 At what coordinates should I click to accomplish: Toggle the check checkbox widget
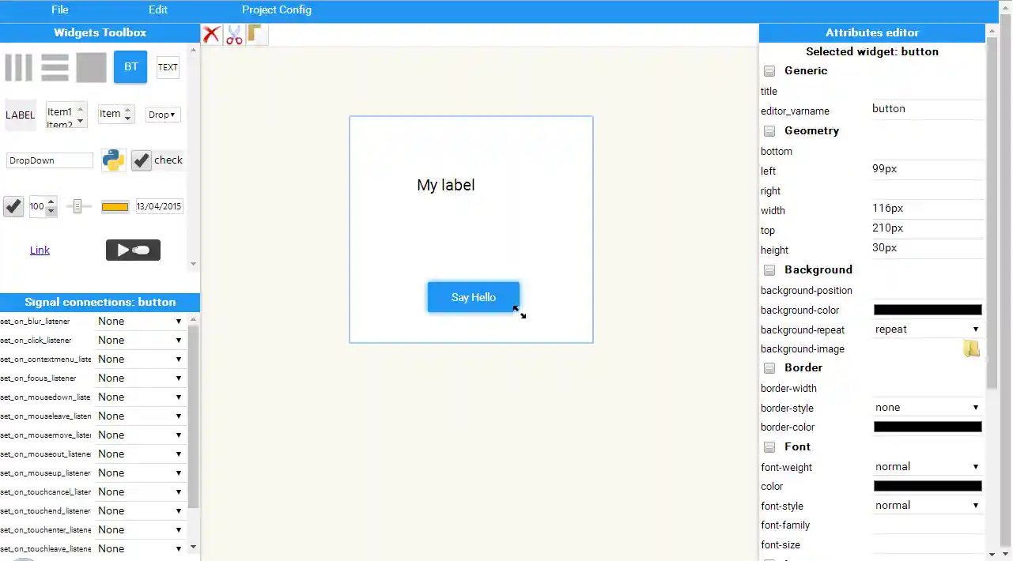coord(141,160)
